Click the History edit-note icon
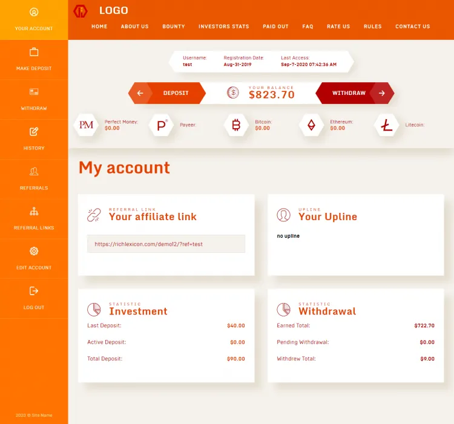This screenshot has height=424, width=454. [x=34, y=132]
